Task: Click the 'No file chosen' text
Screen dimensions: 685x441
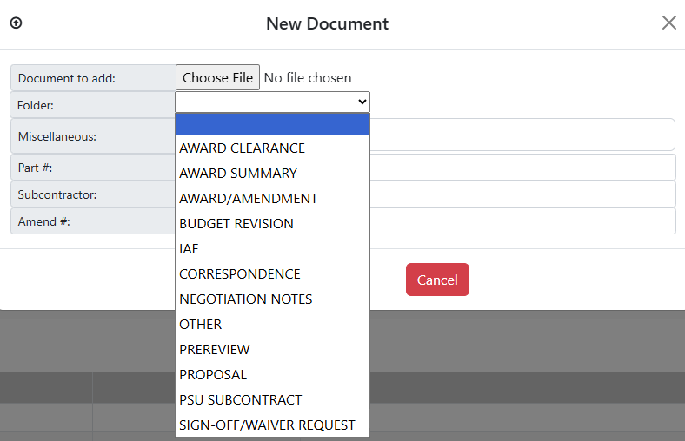Action: click(308, 78)
